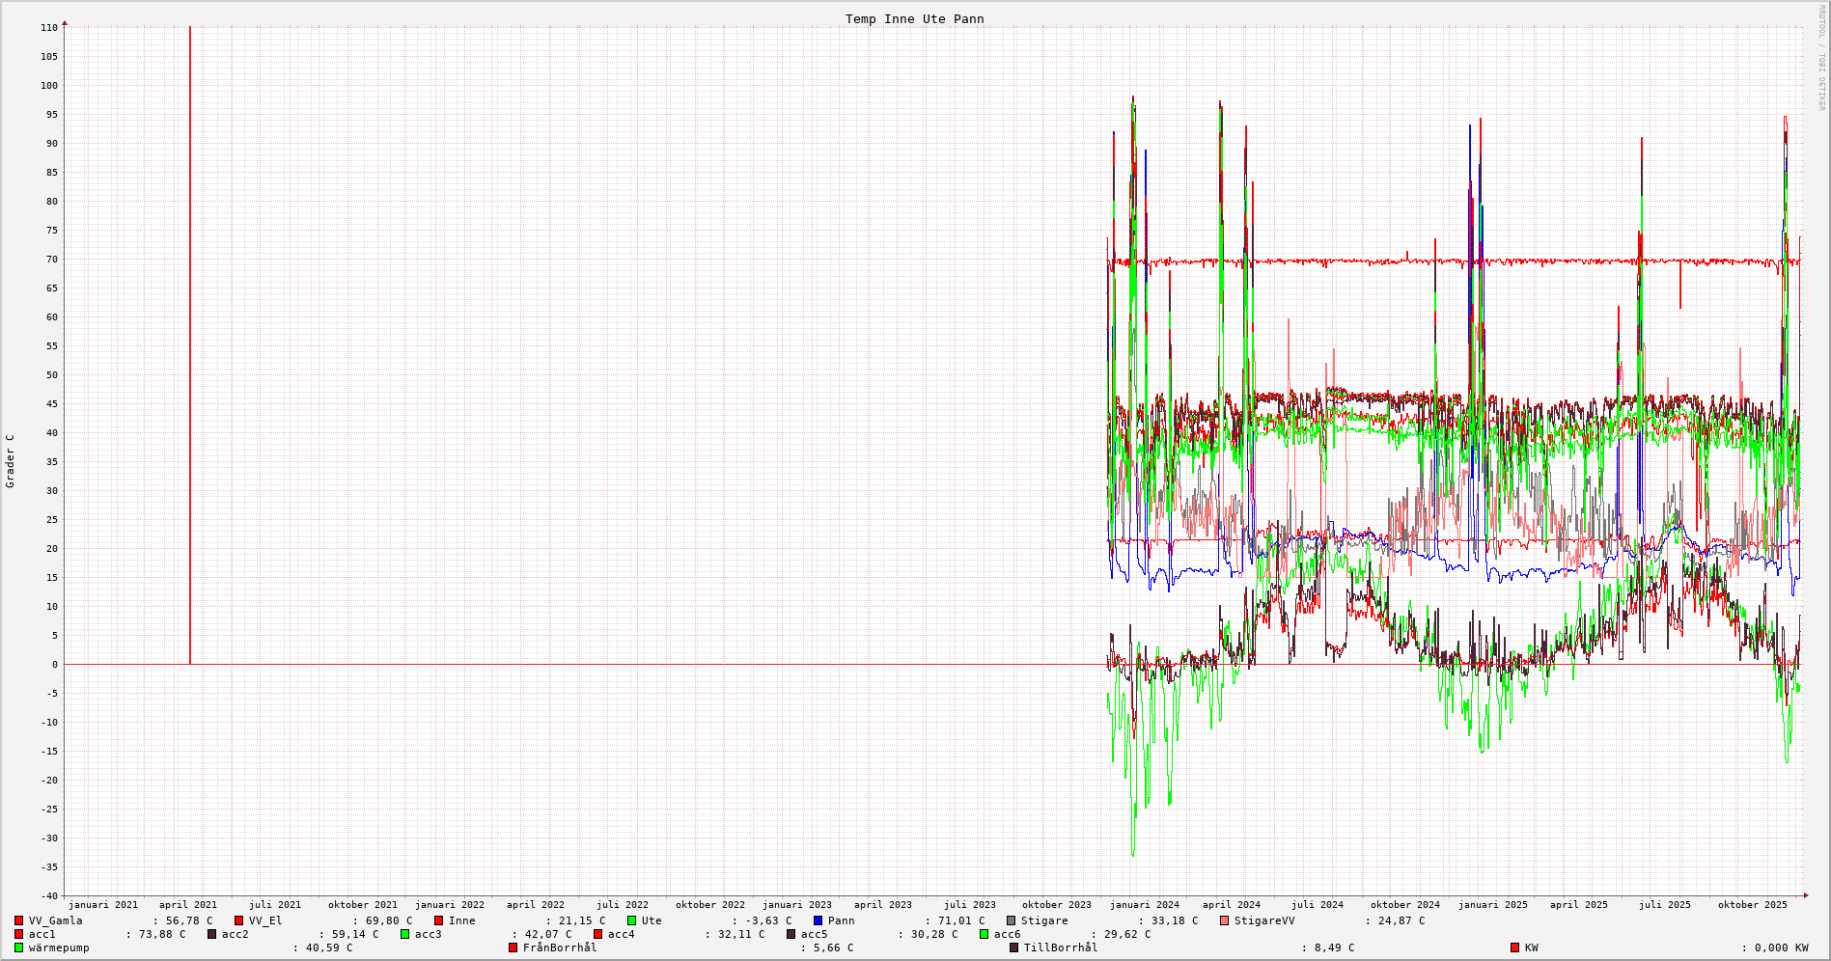Click the RRDTOOL / TOBI OETIKER watermark

1821,58
